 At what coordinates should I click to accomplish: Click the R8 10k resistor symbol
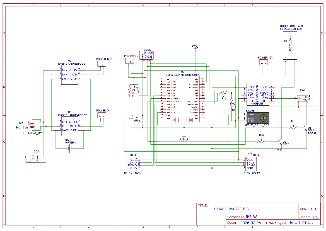(138, 90)
